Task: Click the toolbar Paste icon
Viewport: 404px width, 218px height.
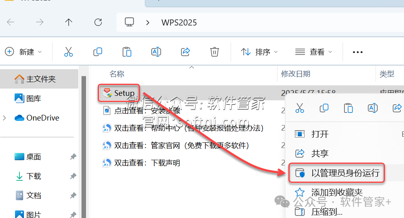Action: coord(127,52)
